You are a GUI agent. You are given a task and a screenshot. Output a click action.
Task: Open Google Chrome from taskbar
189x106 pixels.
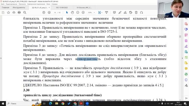[63, 103]
